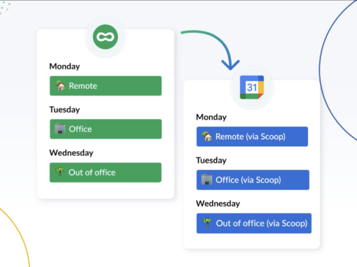Click palm tree emoji on green Out of office
This screenshot has width=357, height=267.
point(59,172)
